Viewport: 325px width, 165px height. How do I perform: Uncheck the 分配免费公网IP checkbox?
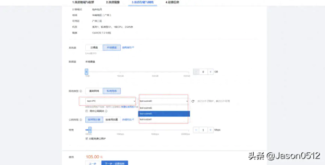click(87, 138)
